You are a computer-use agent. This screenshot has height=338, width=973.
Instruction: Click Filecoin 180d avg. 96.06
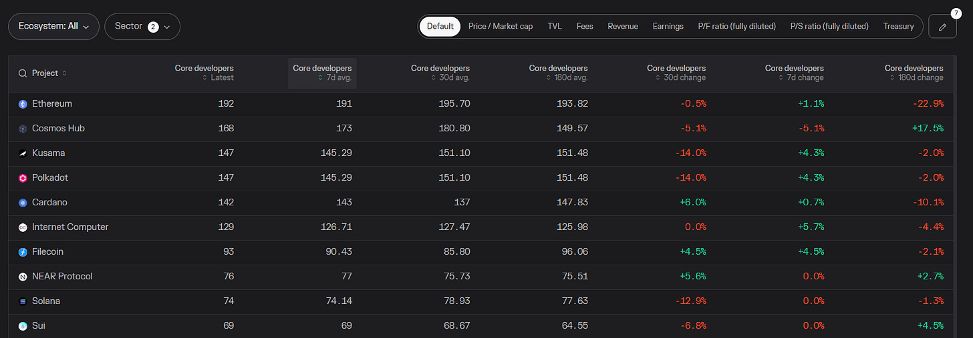[575, 252]
